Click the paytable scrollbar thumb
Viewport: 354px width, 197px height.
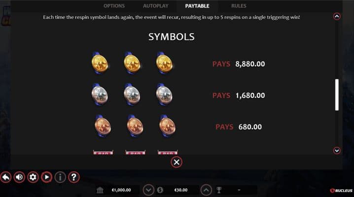(337, 95)
